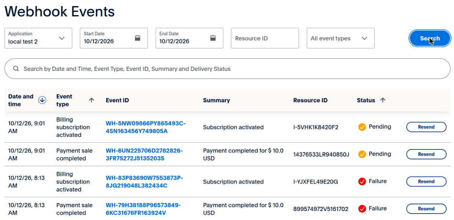
Task: Click the Webhook Events page title
Action: (x=60, y=12)
